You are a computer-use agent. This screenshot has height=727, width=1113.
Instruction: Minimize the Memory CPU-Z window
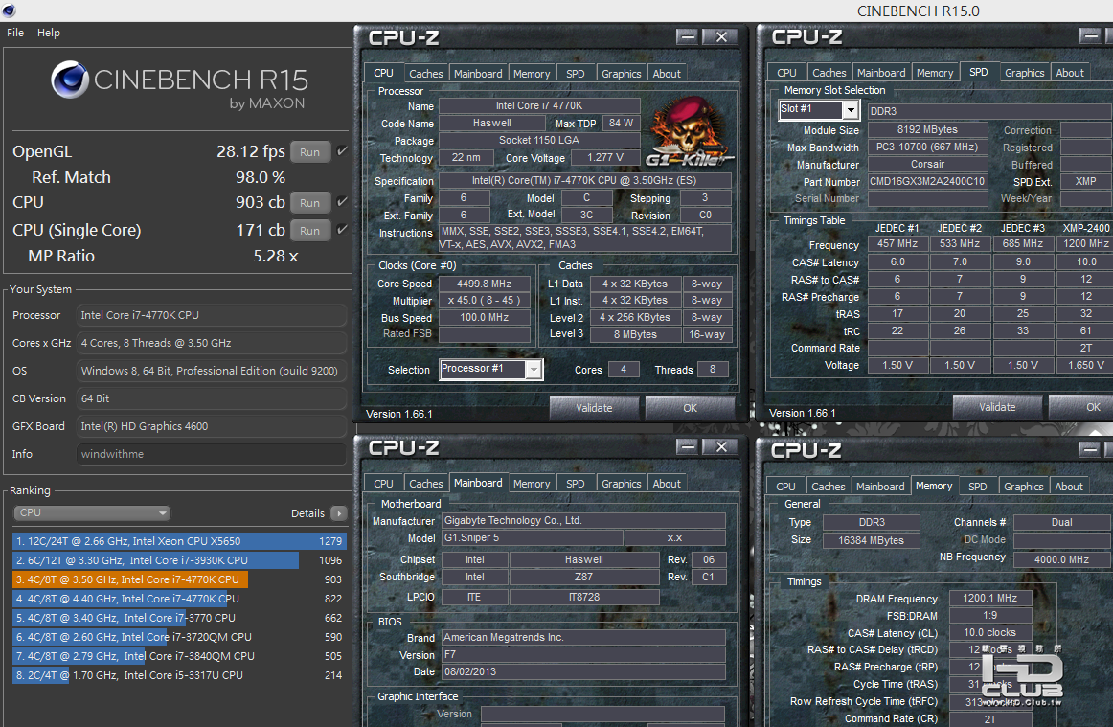1089,450
